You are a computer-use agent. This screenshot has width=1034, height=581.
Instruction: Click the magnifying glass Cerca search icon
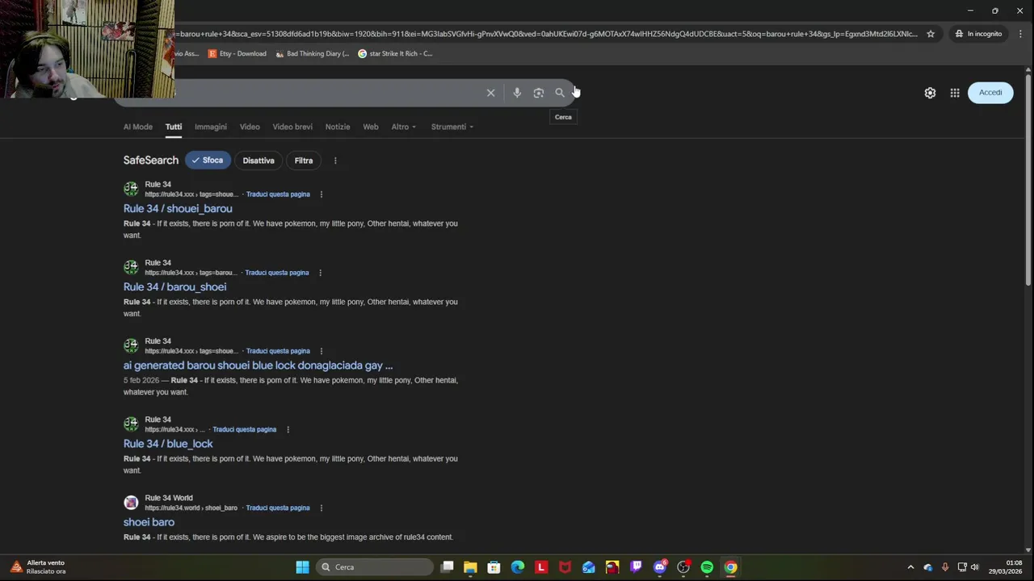click(x=560, y=93)
